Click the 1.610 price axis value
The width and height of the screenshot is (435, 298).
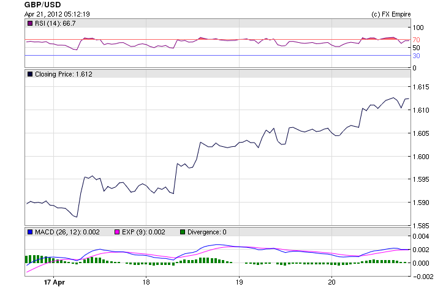click(421, 110)
